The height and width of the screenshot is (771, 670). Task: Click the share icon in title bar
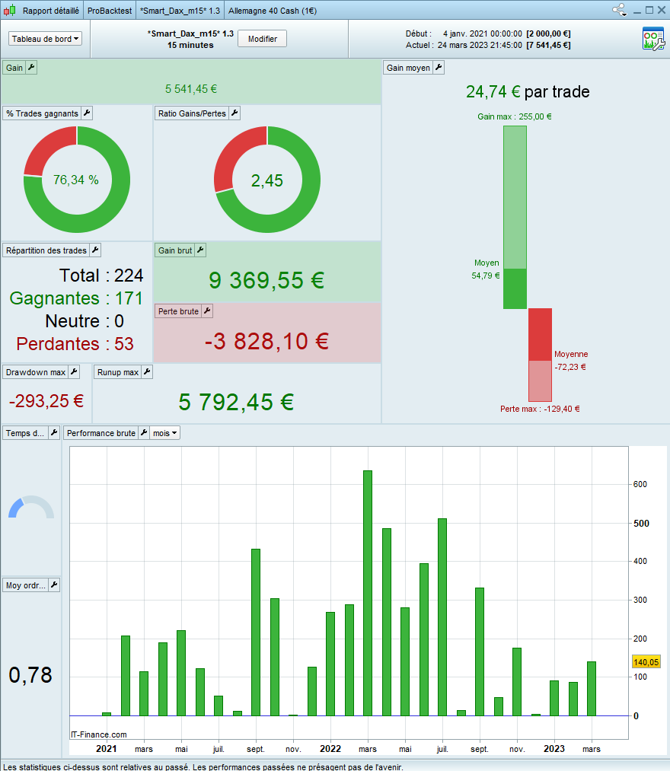click(619, 11)
